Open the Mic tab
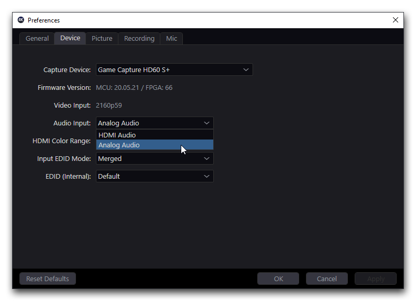Viewport: 416px width, 301px height. [x=171, y=38]
